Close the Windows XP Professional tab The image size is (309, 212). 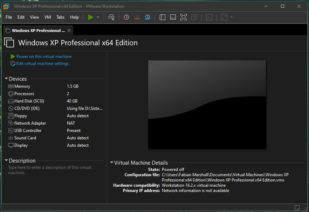(69, 31)
